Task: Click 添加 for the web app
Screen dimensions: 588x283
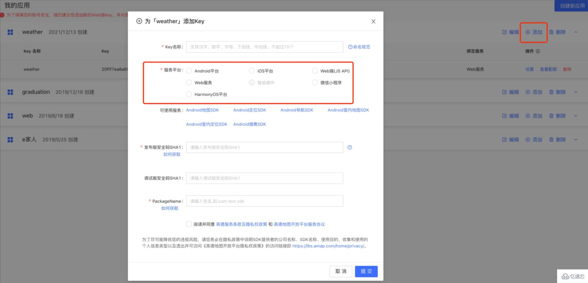Action: [x=534, y=116]
